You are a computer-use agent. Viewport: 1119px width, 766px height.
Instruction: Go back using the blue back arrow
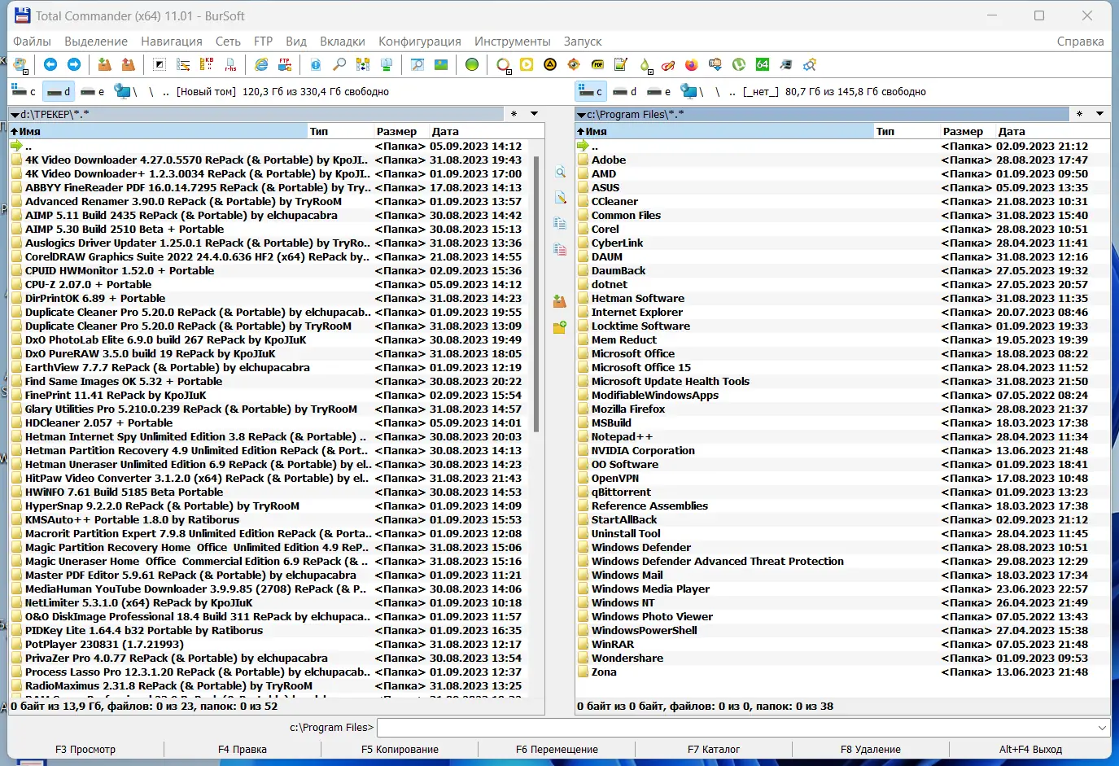[50, 64]
